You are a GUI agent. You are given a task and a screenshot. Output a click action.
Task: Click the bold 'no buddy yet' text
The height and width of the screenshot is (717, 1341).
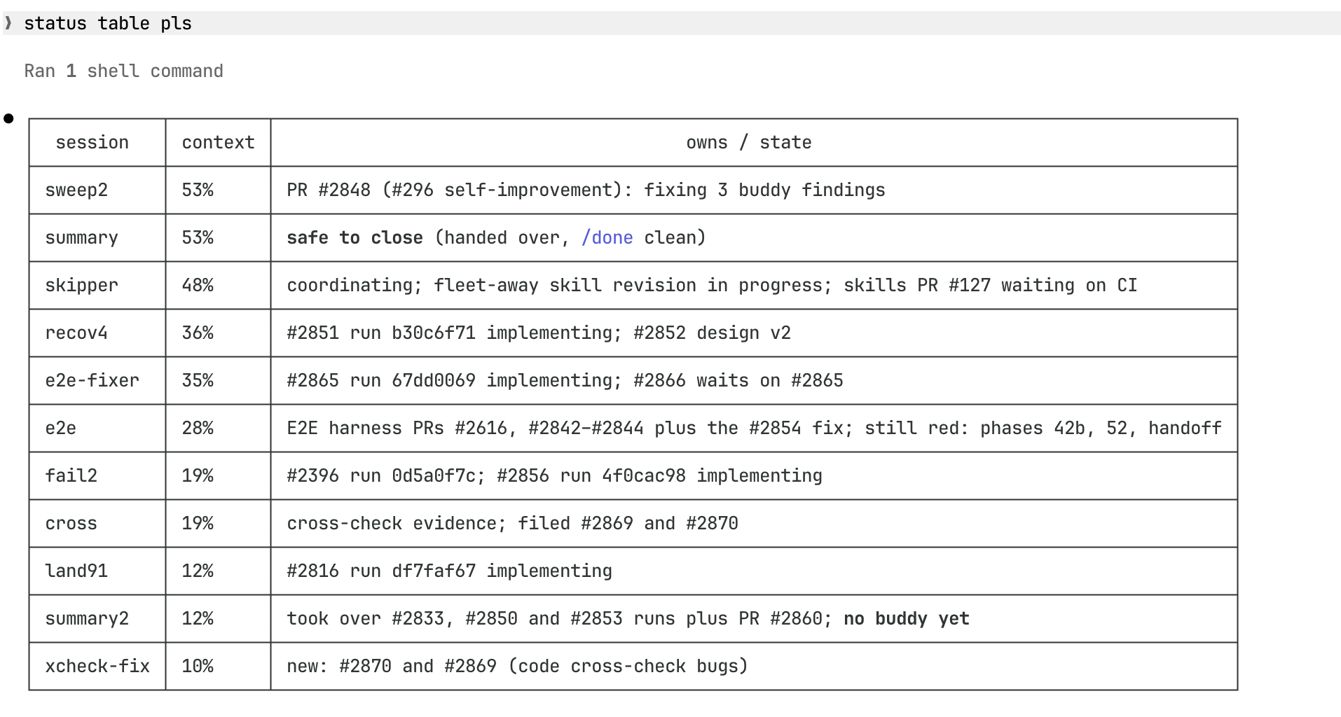click(x=907, y=619)
